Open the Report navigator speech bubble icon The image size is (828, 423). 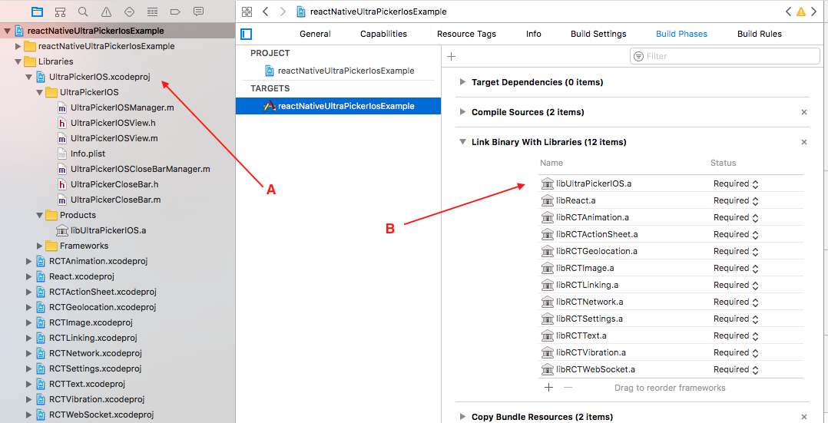pos(198,11)
